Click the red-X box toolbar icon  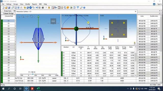[x=59, y=8]
